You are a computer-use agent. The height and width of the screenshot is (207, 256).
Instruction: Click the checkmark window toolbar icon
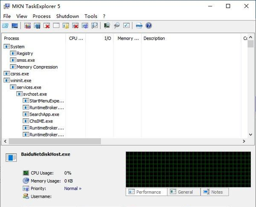coord(126,26)
